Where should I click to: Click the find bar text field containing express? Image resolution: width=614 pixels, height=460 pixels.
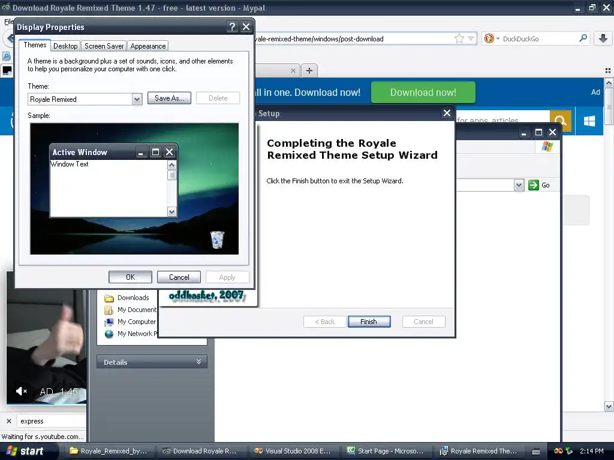pyautogui.click(x=52, y=421)
